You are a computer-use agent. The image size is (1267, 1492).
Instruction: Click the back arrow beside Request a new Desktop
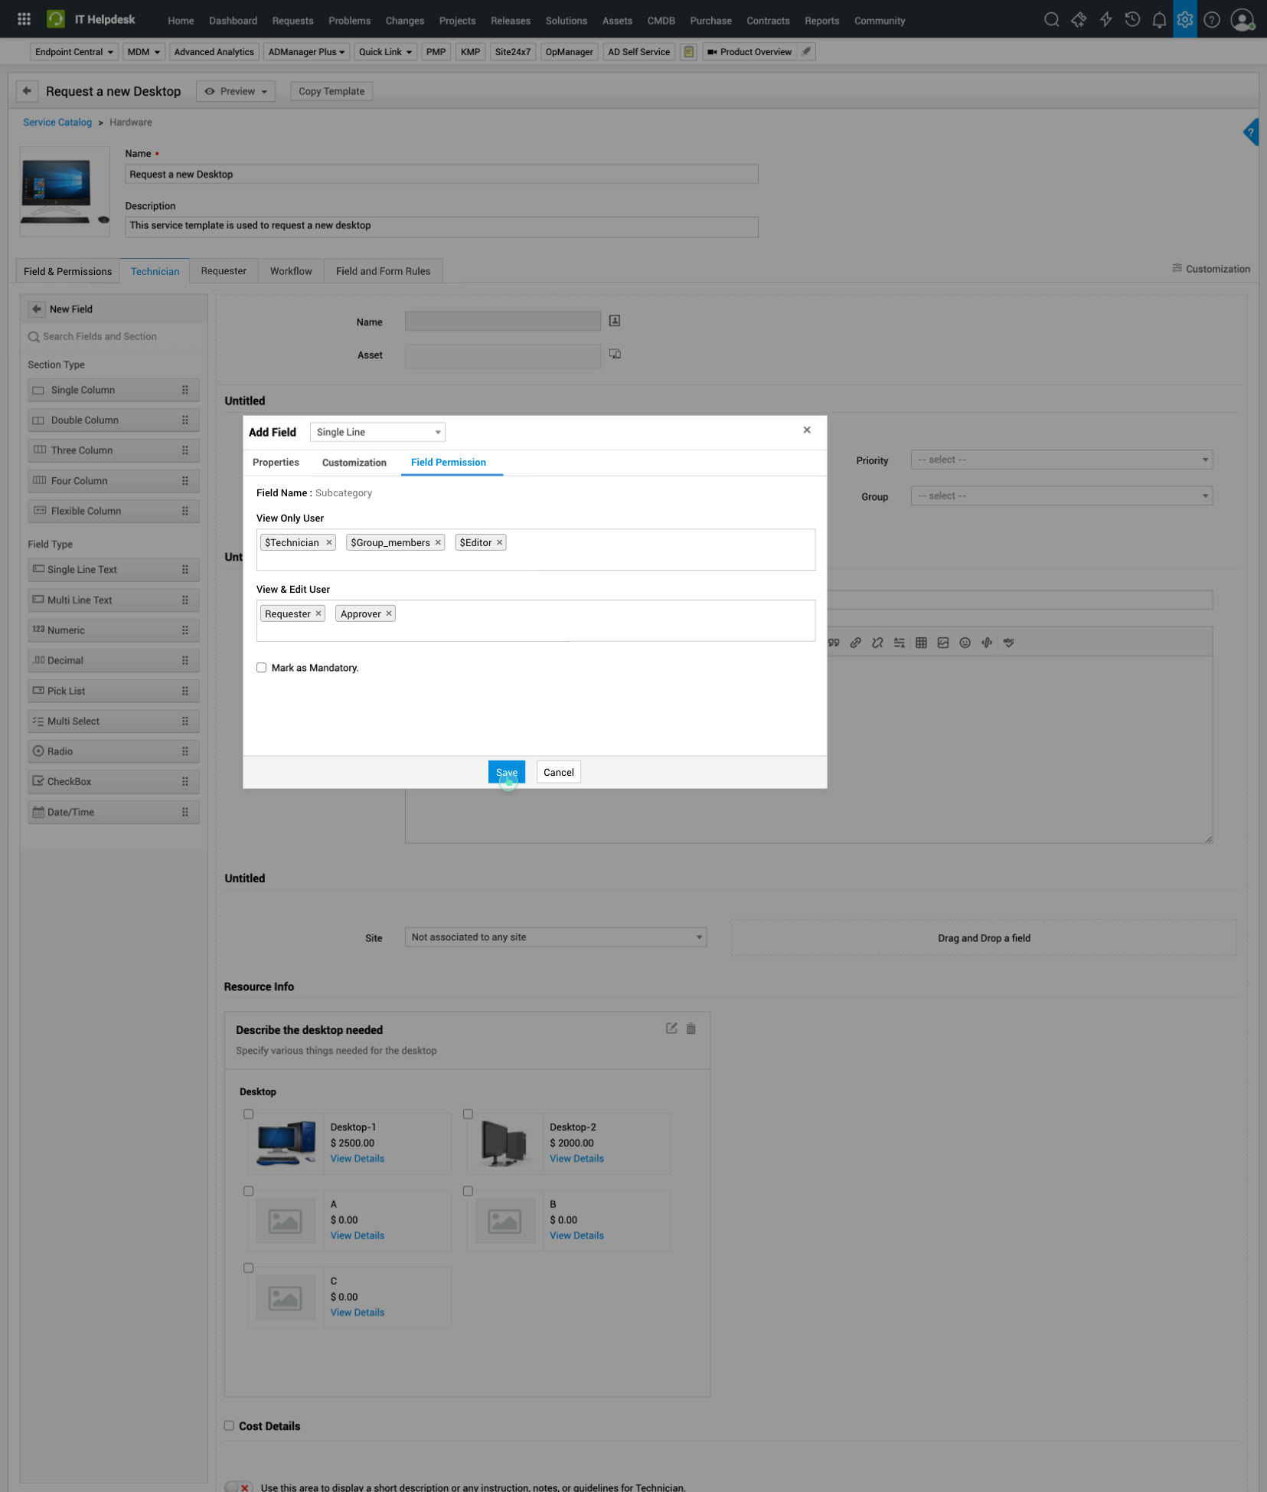[27, 91]
